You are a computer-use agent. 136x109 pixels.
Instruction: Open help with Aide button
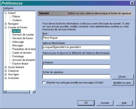[x=124, y=103]
